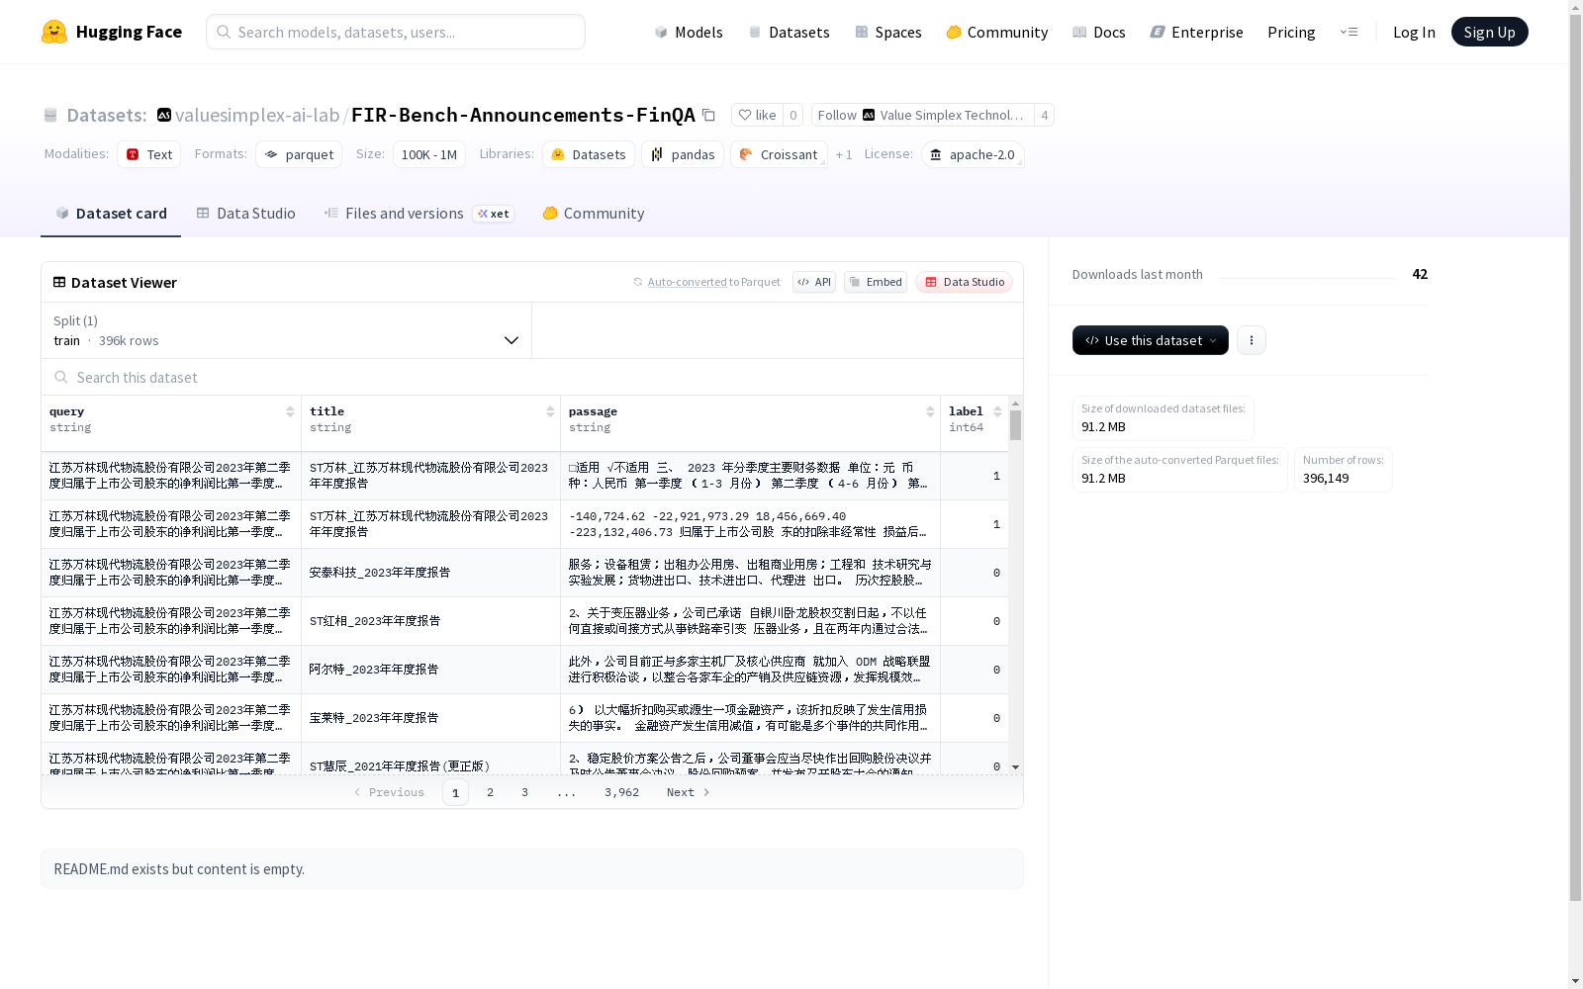The image size is (1583, 989).
Task: Expand the Use this dataset dropdown
Action: [1151, 340]
